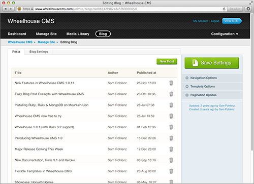The width and height of the screenshot is (254, 184).
Task: Open post "New Documentation, Rails 3.1 and Heroku"
Action: click(45, 160)
